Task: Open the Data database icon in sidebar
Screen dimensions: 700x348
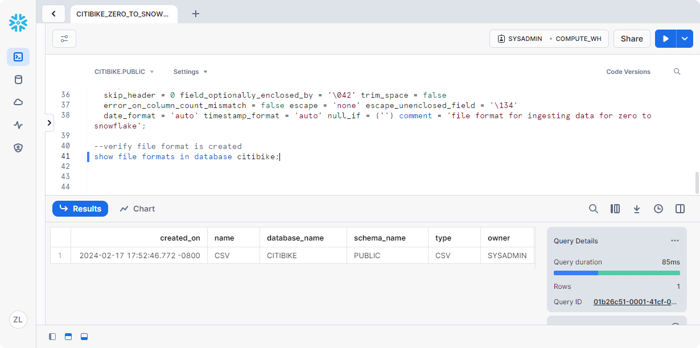Action: [18, 80]
